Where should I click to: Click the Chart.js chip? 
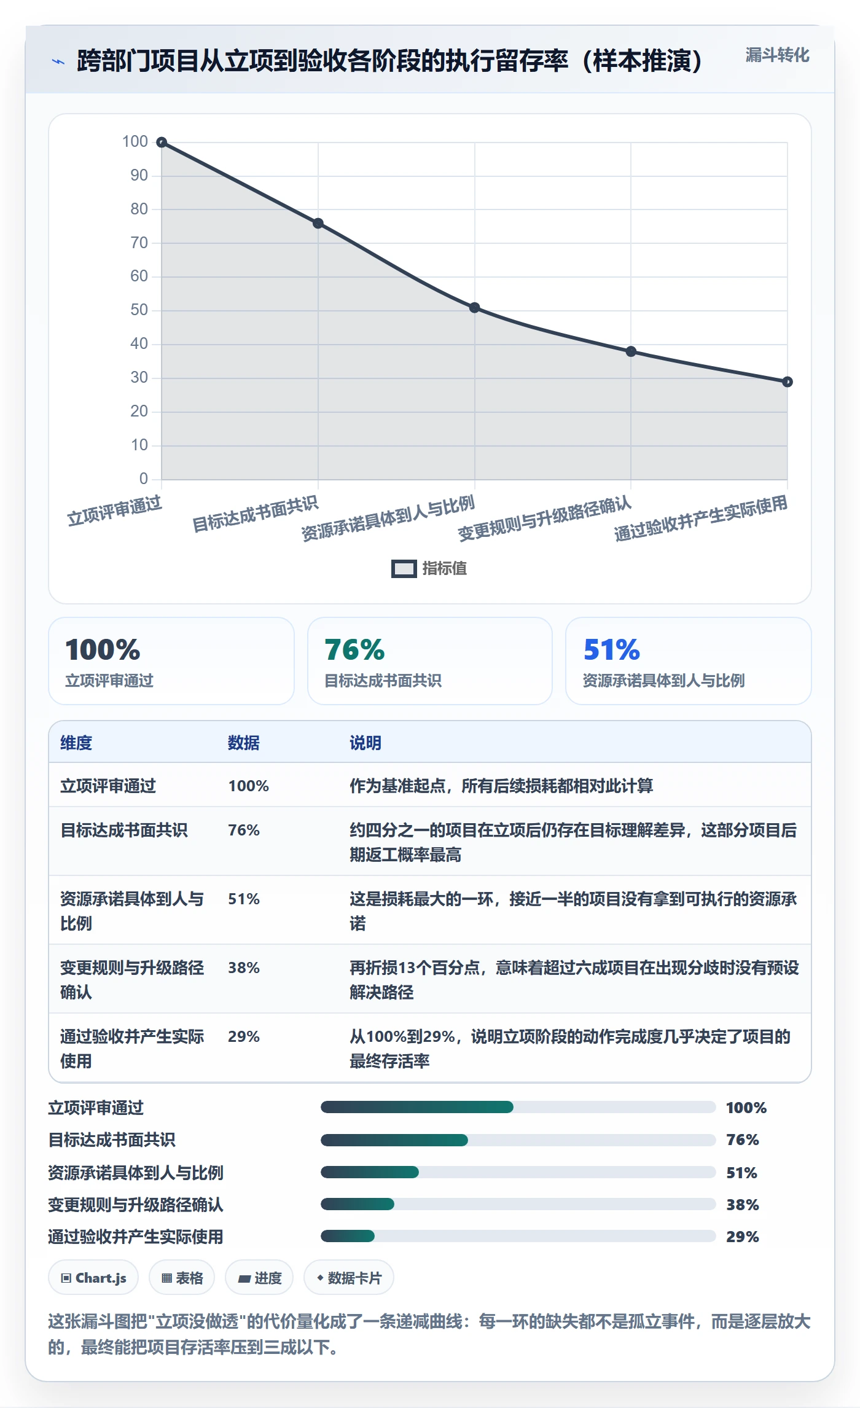point(93,1278)
